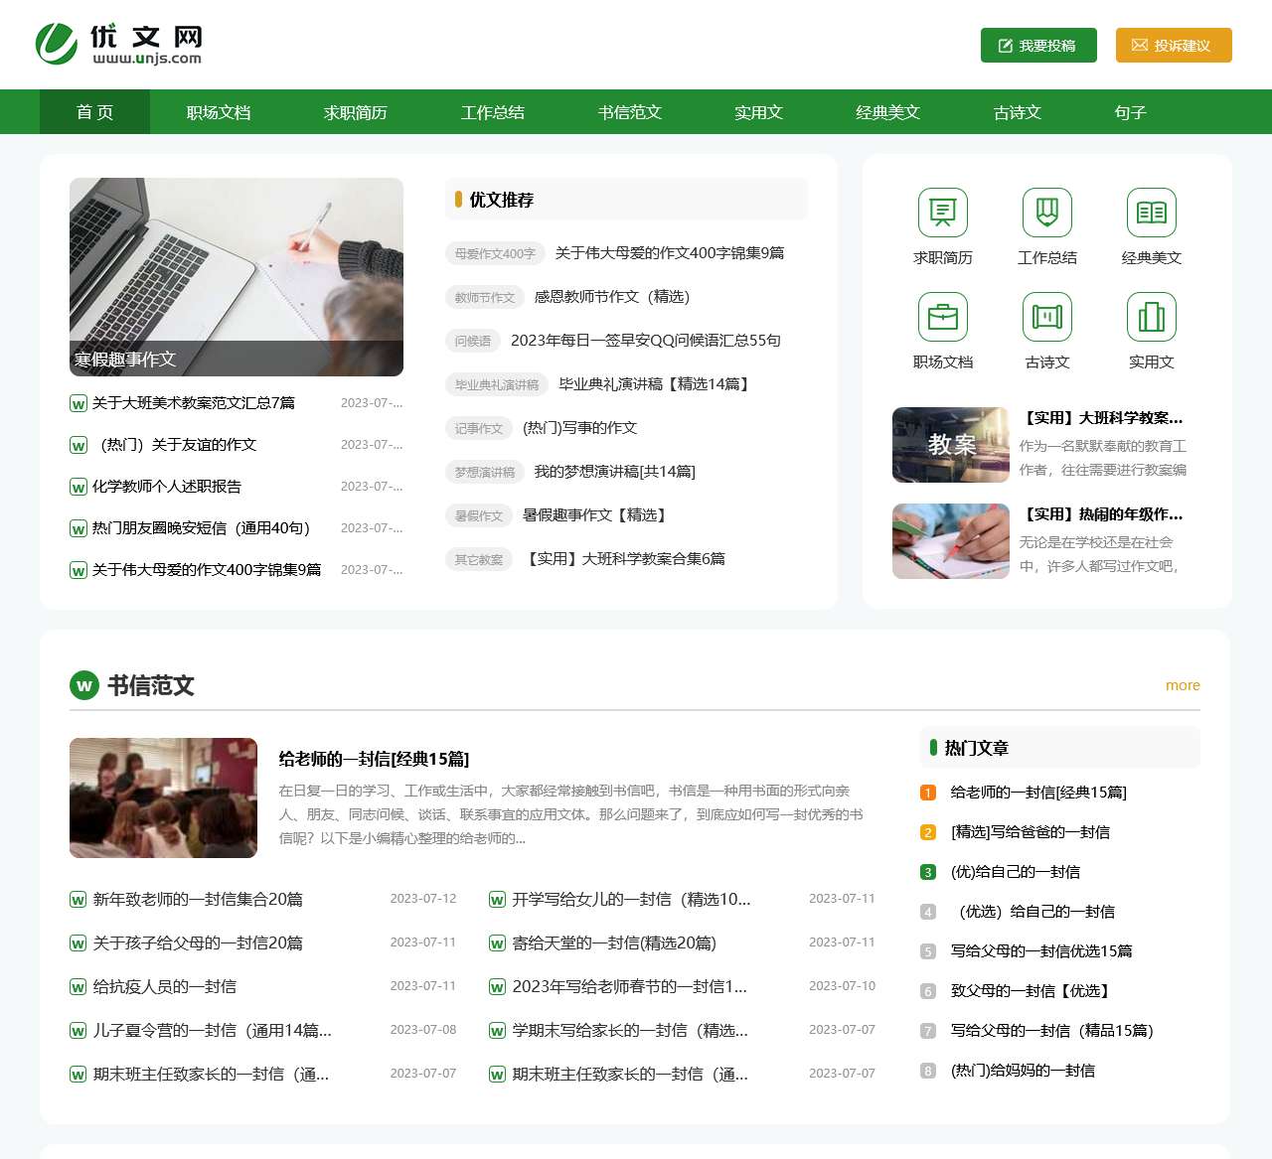Open article 给老师的一封信[经典15篇]
The height and width of the screenshot is (1159, 1272).
click(375, 759)
